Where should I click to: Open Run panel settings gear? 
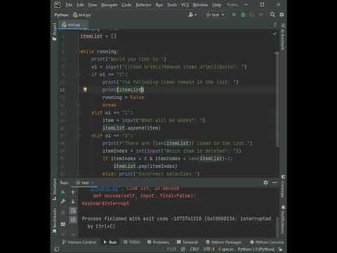[x=265, y=182]
